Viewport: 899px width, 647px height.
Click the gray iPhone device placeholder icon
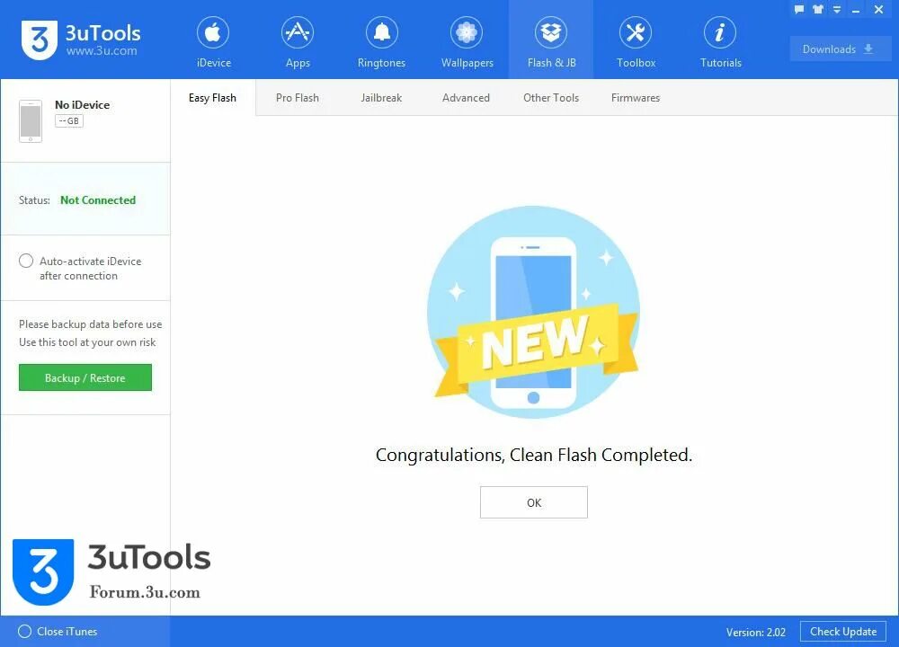click(x=31, y=121)
